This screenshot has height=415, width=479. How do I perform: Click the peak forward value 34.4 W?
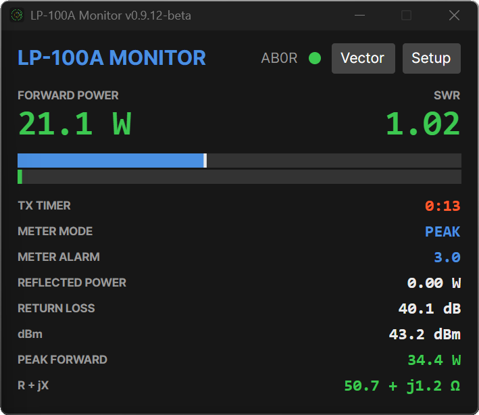434,360
